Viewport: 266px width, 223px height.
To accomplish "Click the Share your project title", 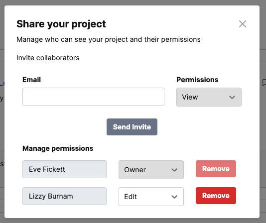I will pyautogui.click(x=61, y=24).
